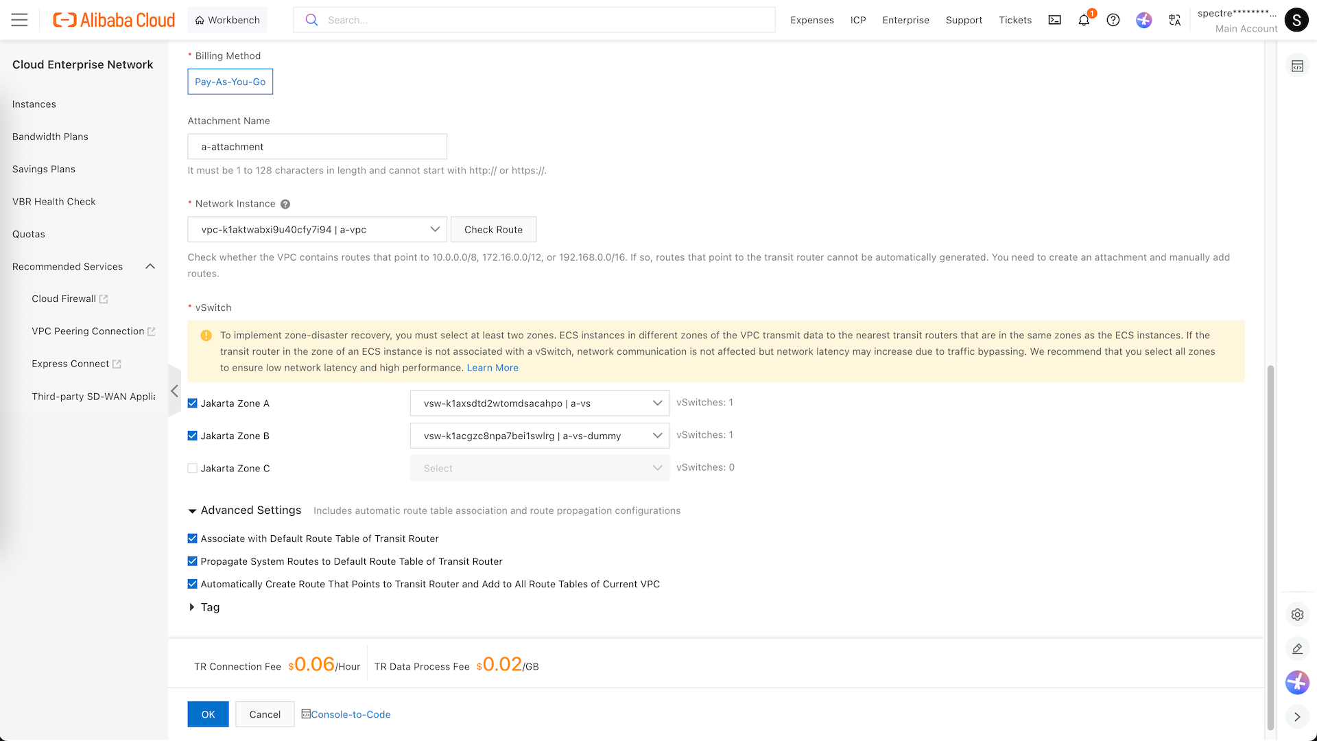Click Network Instance help tooltip icon
This screenshot has width=1317, height=741.
[285, 204]
